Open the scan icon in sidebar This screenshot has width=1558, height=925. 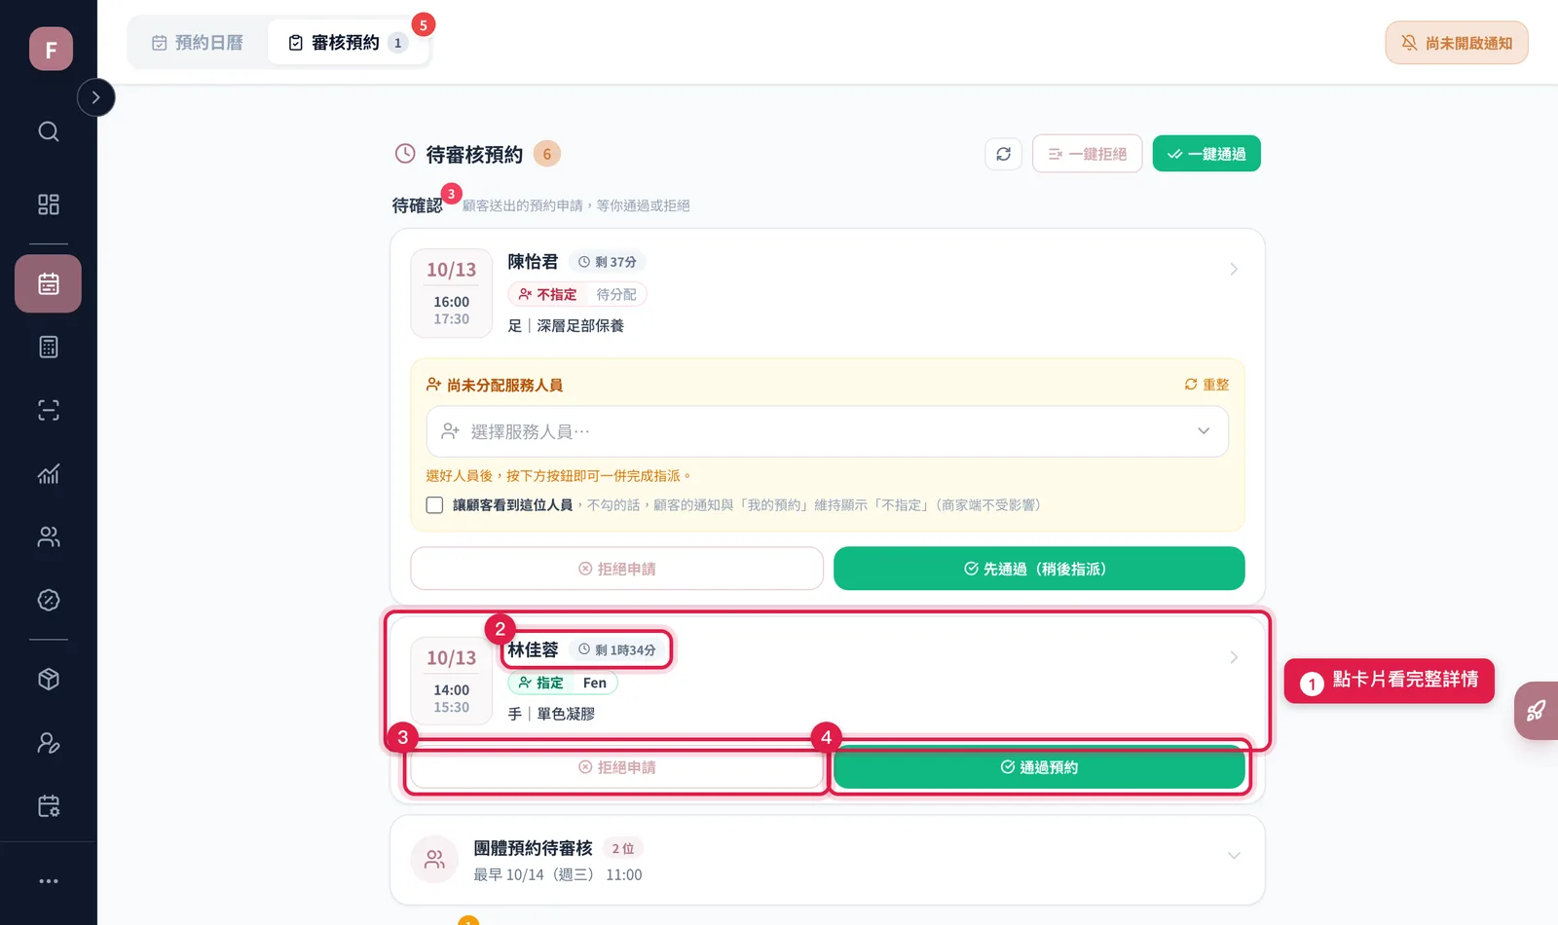[49, 410]
